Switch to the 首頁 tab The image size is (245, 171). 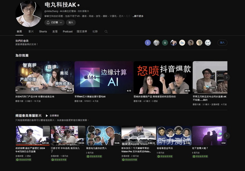[19, 32]
